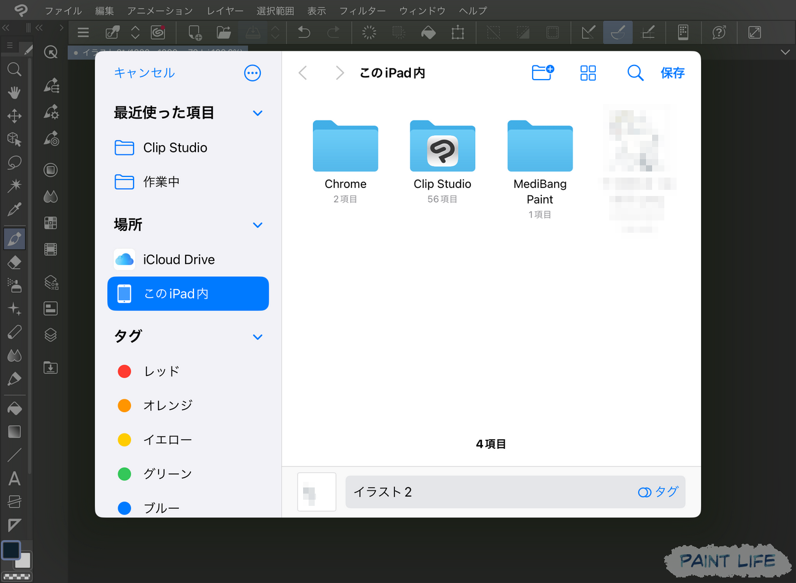This screenshot has height=583, width=796.
Task: Collapse the タグ section
Action: pyautogui.click(x=257, y=337)
